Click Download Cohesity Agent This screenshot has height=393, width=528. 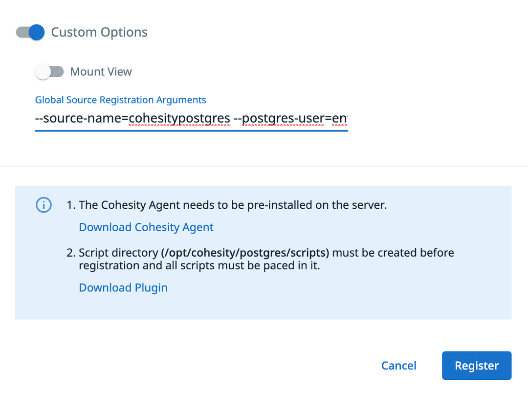point(146,227)
